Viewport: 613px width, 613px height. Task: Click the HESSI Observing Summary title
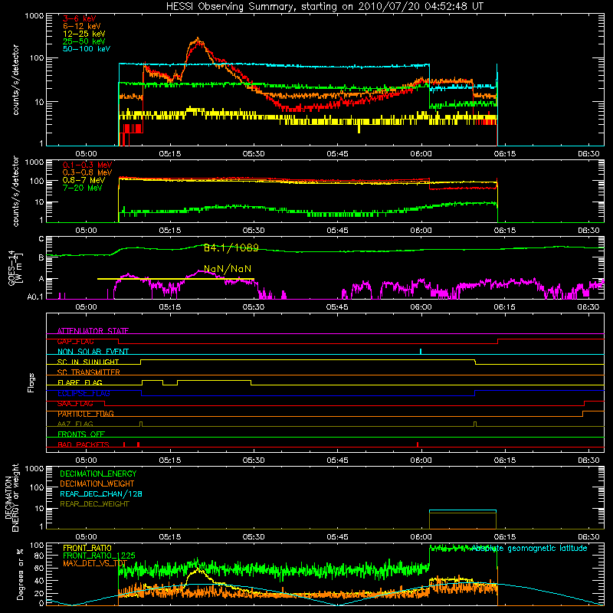point(325,6)
